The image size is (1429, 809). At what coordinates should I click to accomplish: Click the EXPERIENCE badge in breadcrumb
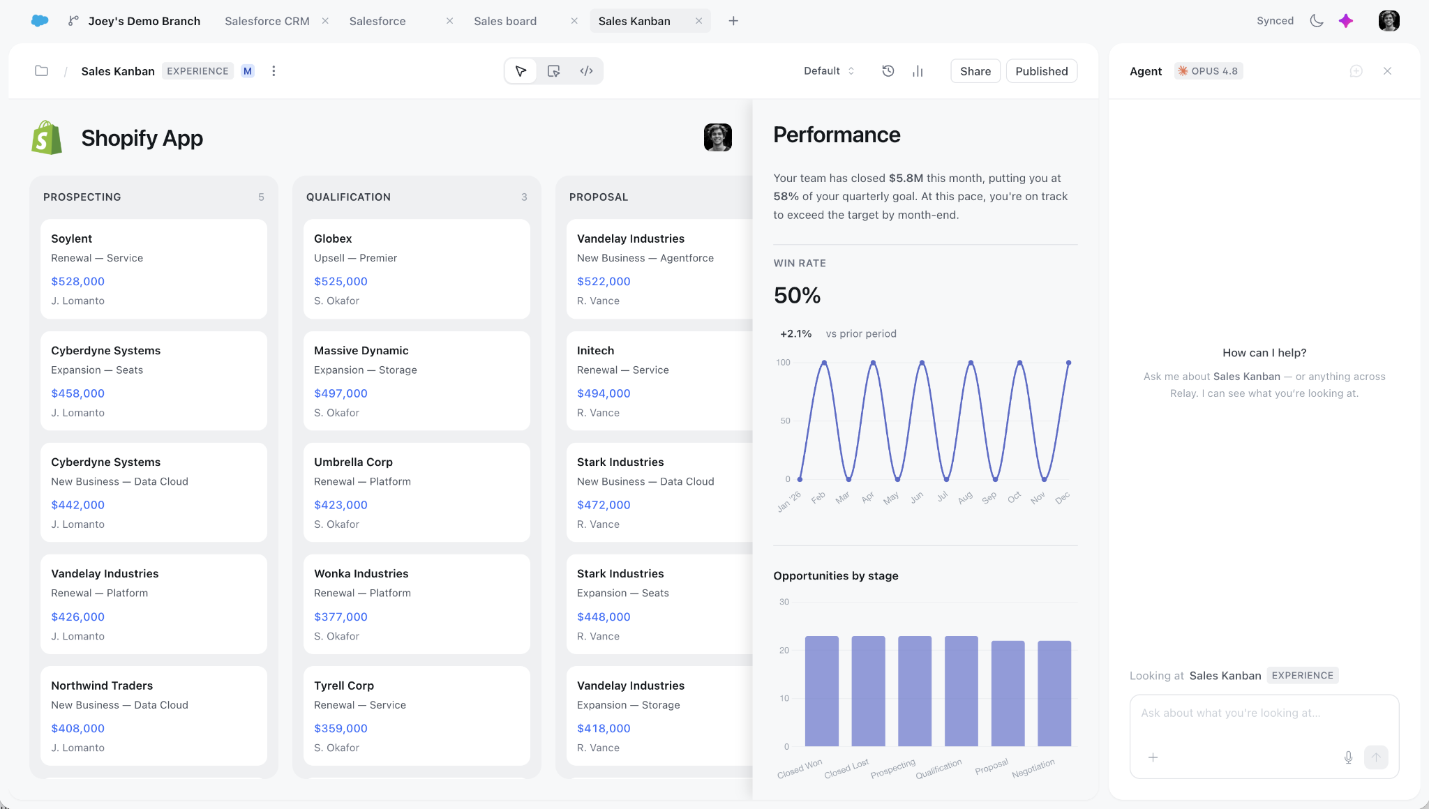click(197, 71)
